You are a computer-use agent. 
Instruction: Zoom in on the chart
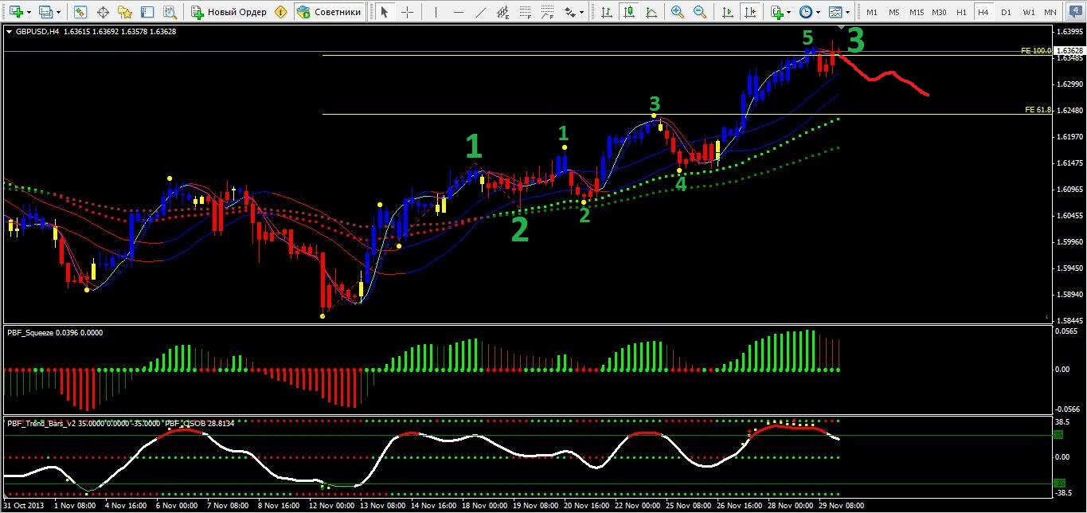click(x=677, y=12)
